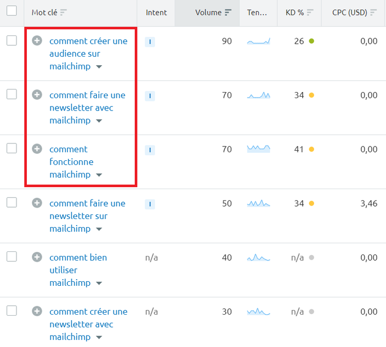Open dropdown arrow after 'faire une newsletter avec mailchimp'
386x347 pixels.
[x=99, y=121]
